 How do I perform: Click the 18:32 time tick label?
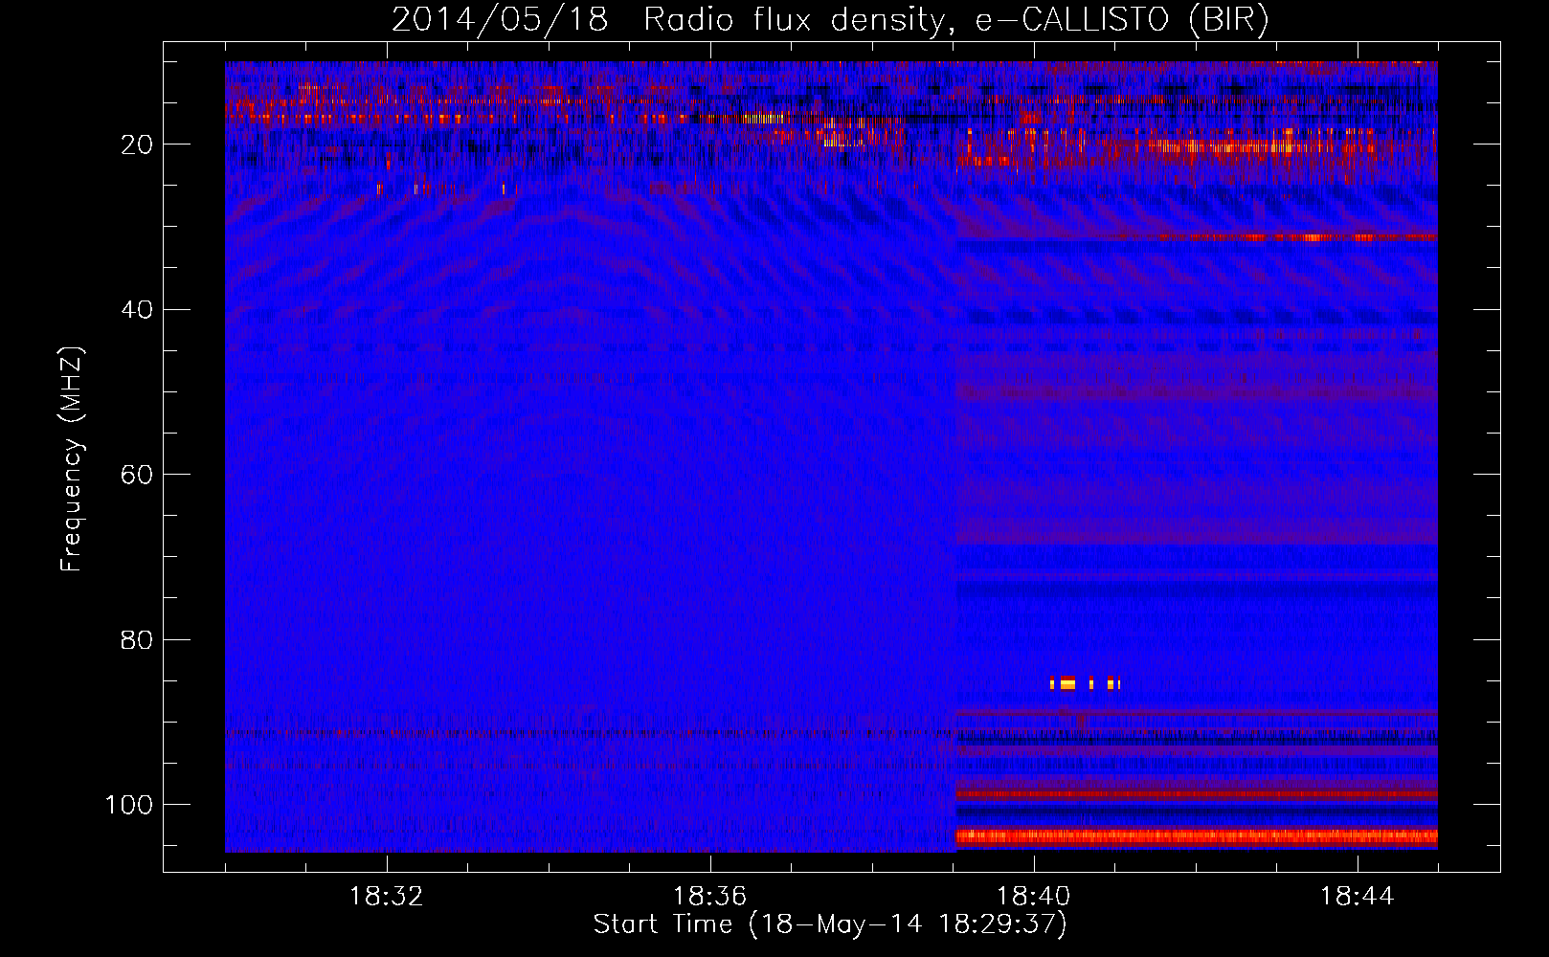coord(387,897)
